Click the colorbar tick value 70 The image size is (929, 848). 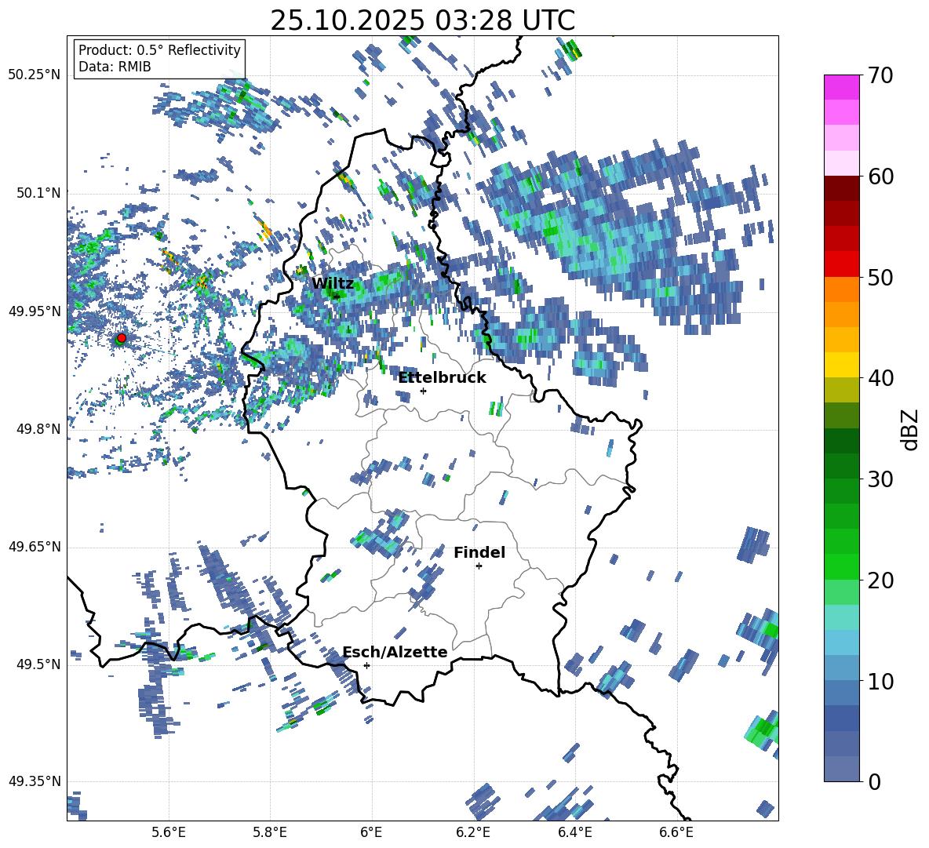[880, 75]
